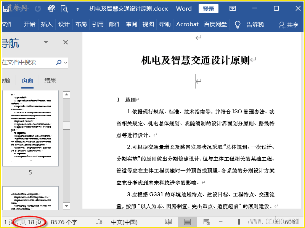Close the navigation pane with X

[66, 42]
